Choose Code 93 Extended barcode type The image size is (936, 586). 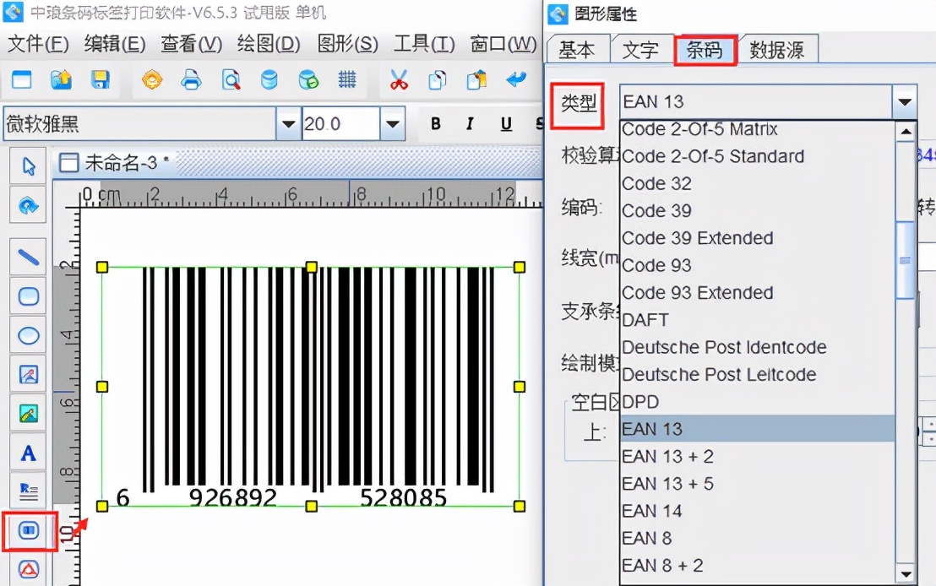[757, 292]
